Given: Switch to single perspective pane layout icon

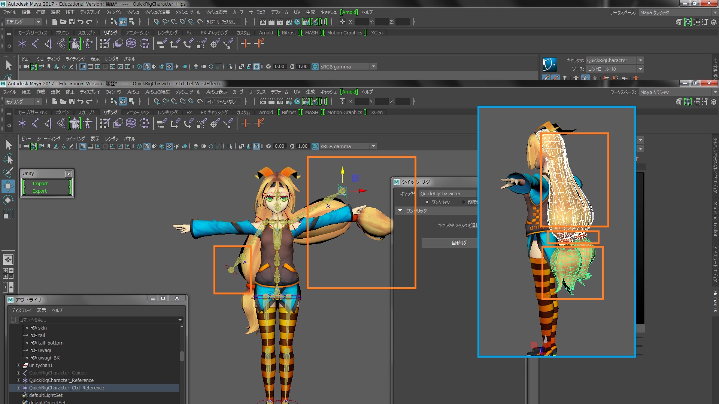Looking at the screenshot, I should (x=8, y=259).
